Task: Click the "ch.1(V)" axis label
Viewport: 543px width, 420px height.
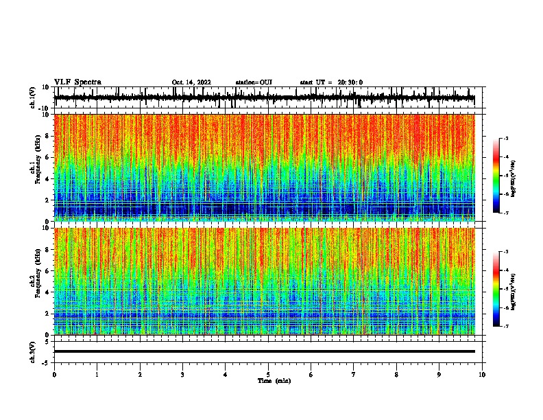Action: (33, 97)
